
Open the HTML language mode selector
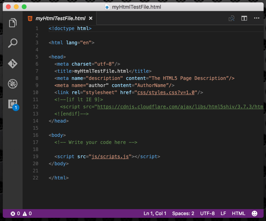coord(238,213)
